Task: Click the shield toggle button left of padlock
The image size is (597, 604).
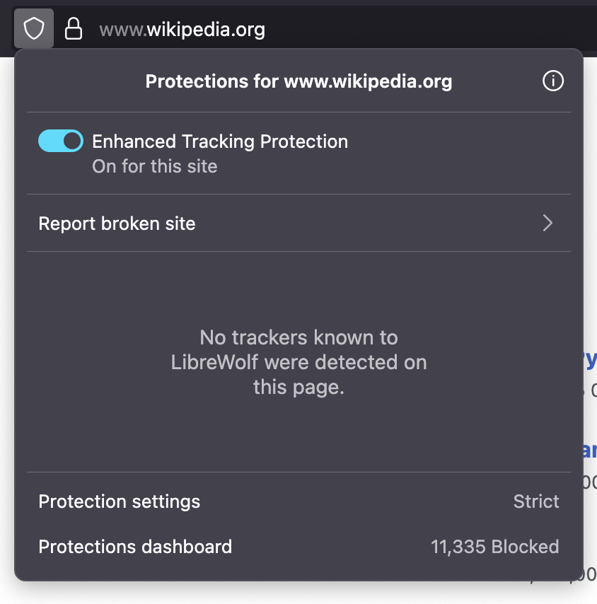Action: 33,28
